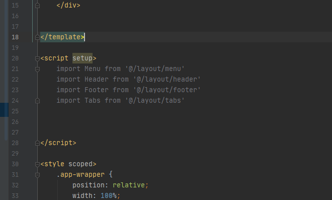Select the position property name on line 32
Viewport: 332px width, 200px height.
[89, 185]
